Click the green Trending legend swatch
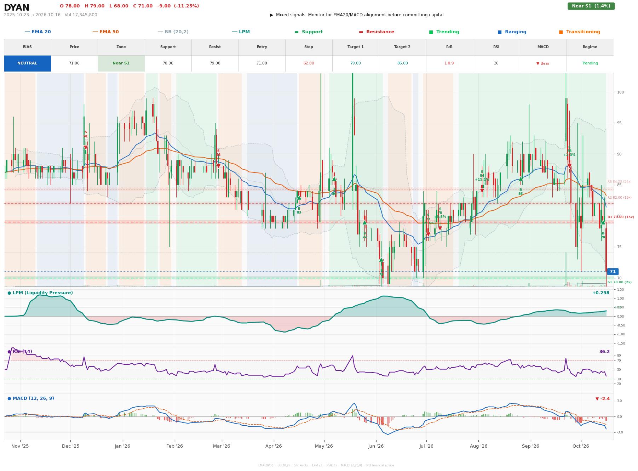The image size is (638, 471). click(431, 32)
